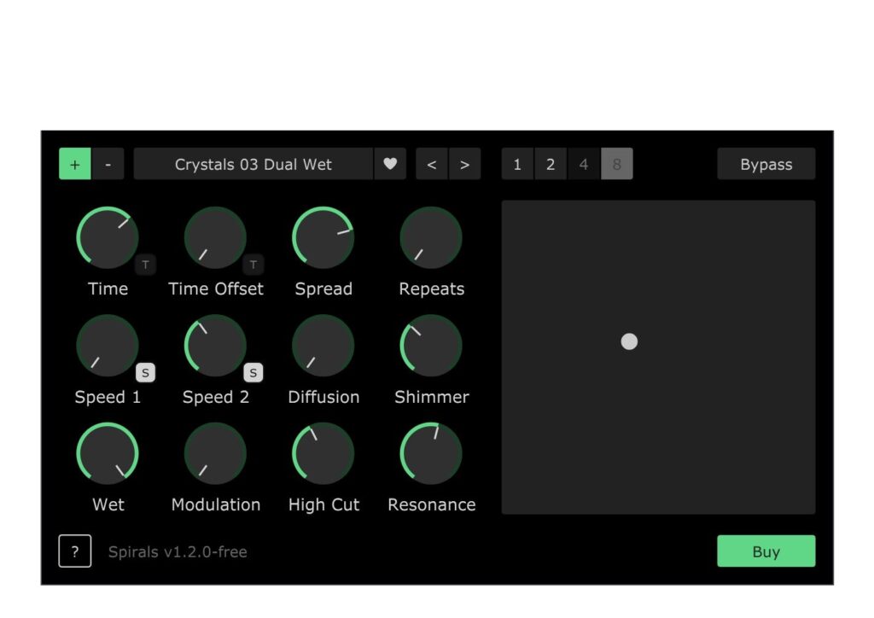
Task: Switch to delay slot 2
Action: click(551, 164)
